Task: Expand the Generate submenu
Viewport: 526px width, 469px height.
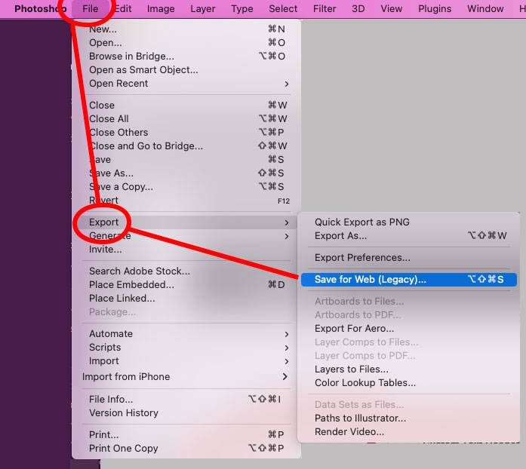Action: tap(186, 236)
